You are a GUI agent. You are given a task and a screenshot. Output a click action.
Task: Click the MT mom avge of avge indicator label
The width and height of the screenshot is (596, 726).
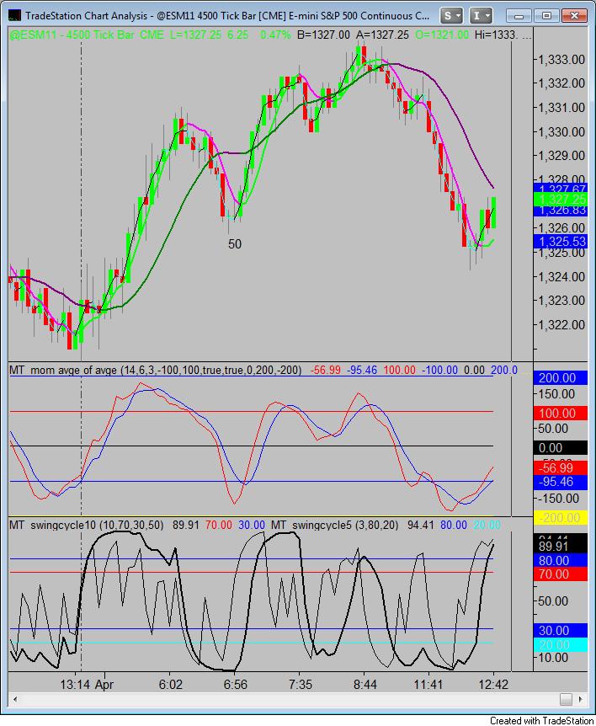[155, 370]
